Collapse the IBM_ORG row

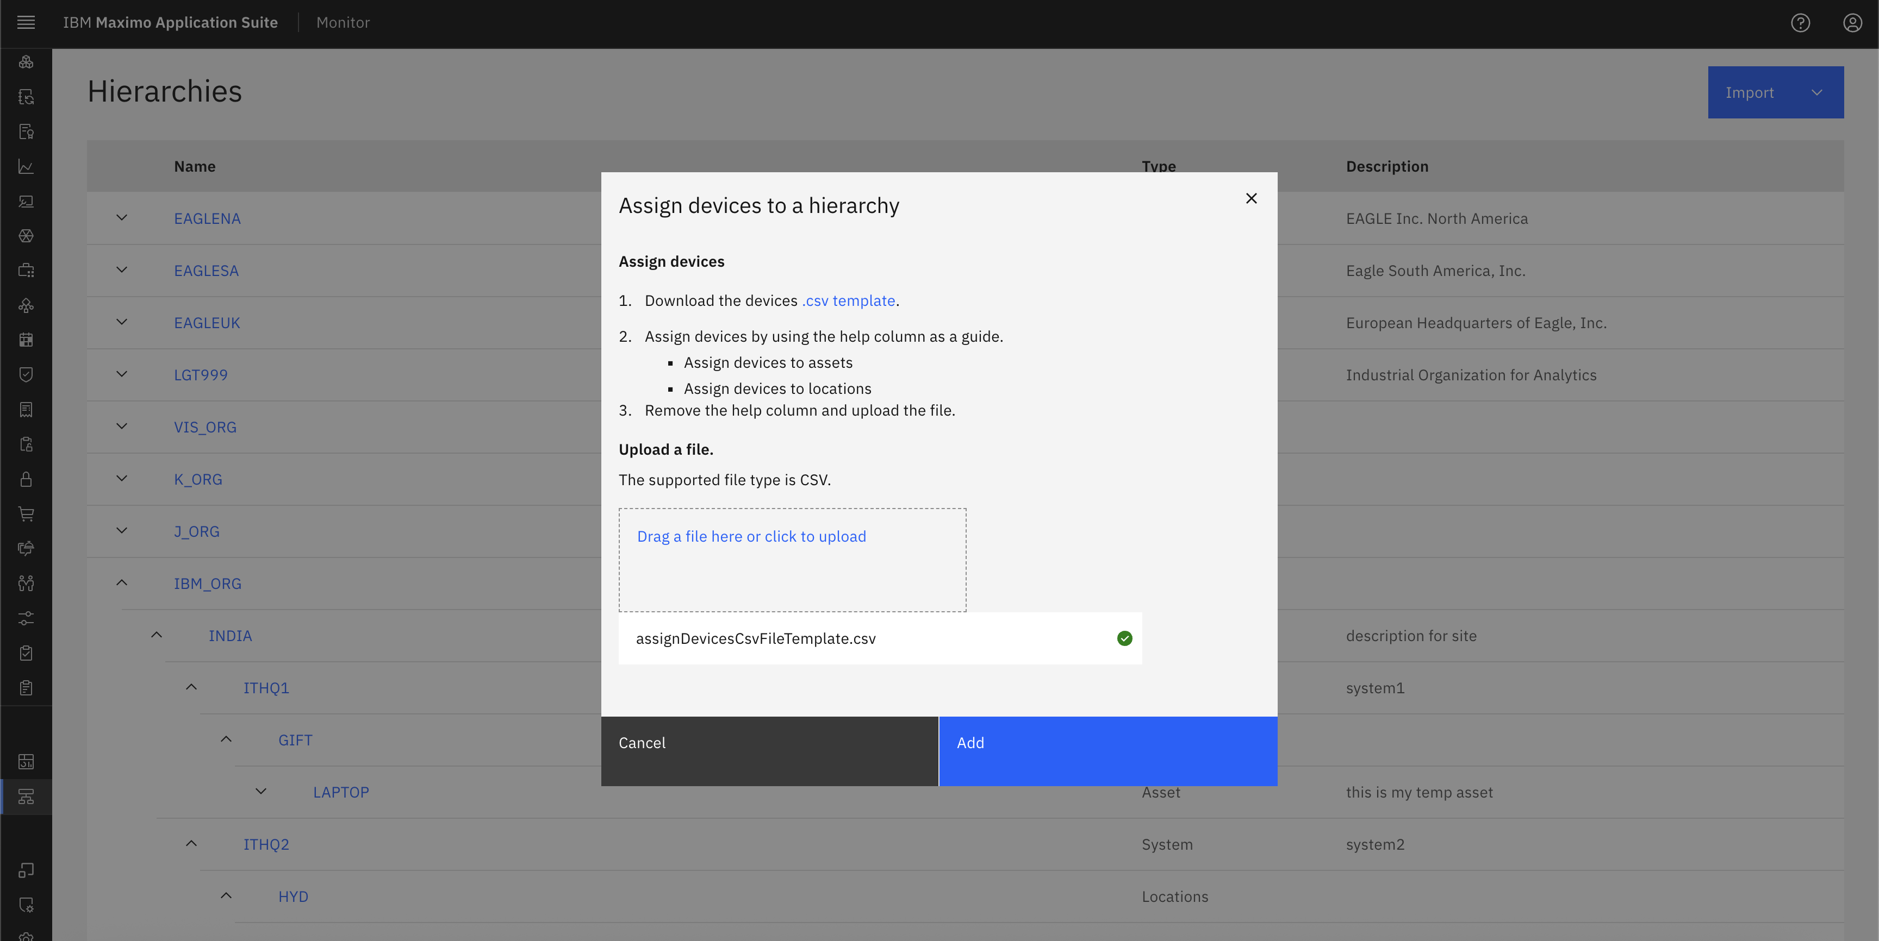click(x=122, y=583)
